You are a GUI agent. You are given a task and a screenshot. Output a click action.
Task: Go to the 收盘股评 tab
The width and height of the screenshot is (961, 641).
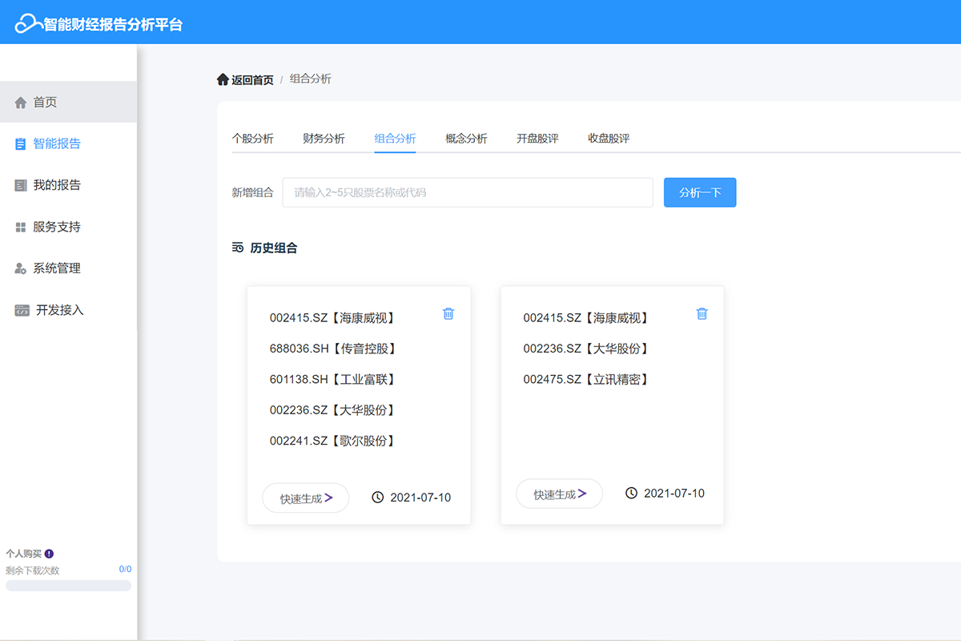609,139
